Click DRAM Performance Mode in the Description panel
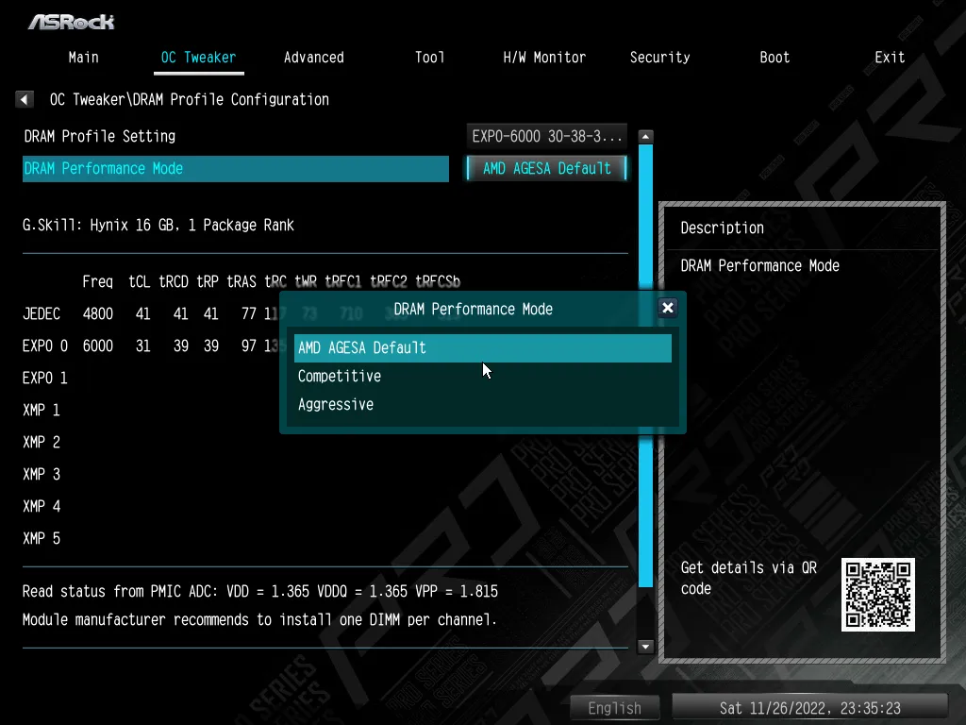Viewport: 966px width, 725px height. coord(760,265)
